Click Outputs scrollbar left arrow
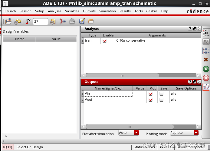The height and width of the screenshot is (151, 210). coord(84,127)
